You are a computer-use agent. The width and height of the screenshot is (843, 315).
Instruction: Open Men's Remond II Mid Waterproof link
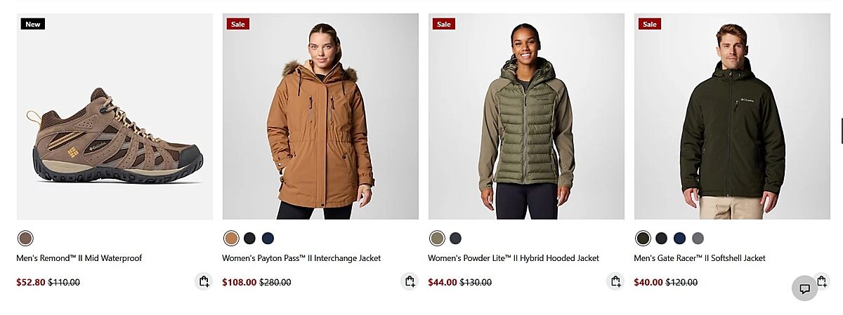[79, 258]
